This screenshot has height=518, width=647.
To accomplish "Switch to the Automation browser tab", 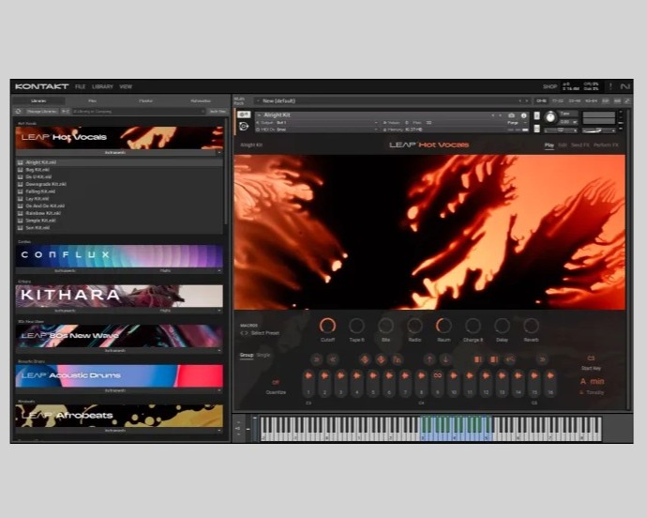I will click(201, 100).
